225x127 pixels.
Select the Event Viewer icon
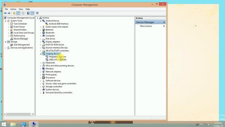(x=12, y=27)
